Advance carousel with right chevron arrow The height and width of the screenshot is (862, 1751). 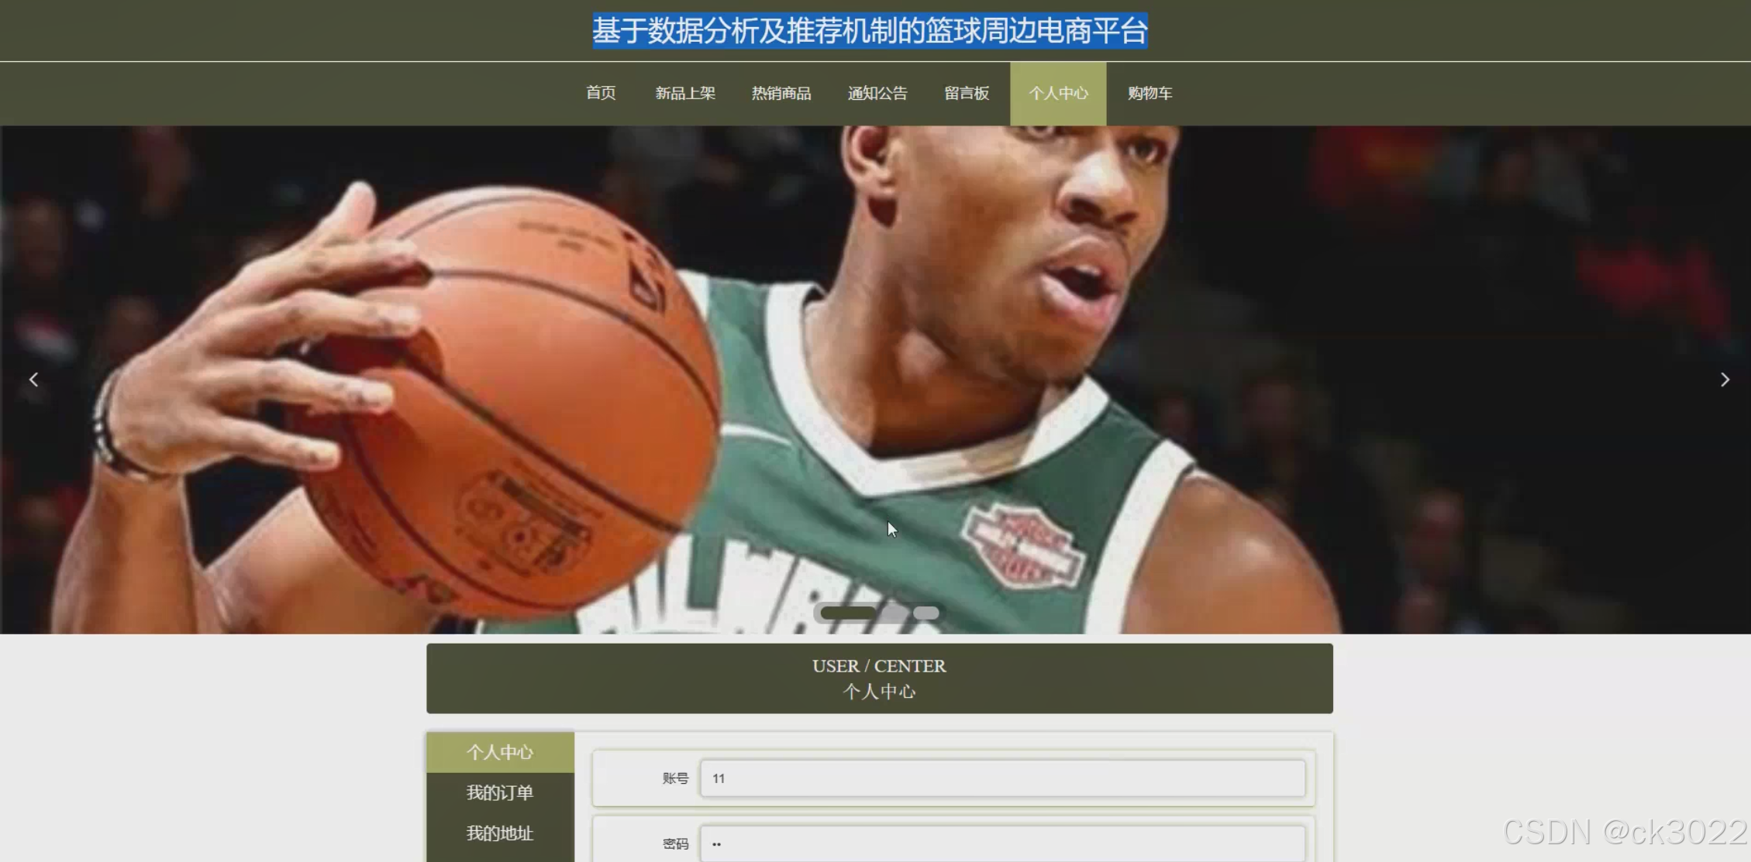1724,379
